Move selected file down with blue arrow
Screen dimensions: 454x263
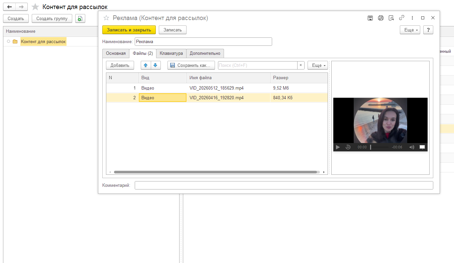pyautogui.click(x=155, y=65)
